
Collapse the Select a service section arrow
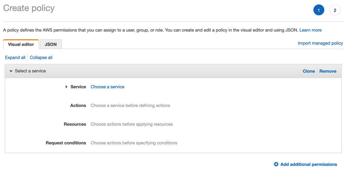(11, 71)
